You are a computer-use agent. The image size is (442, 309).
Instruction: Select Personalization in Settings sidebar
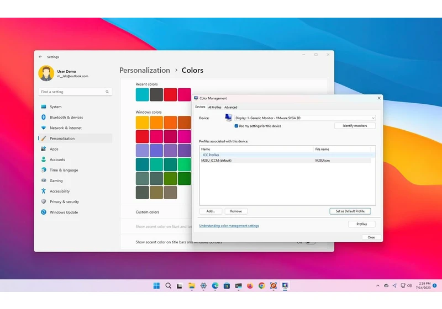pos(75,138)
